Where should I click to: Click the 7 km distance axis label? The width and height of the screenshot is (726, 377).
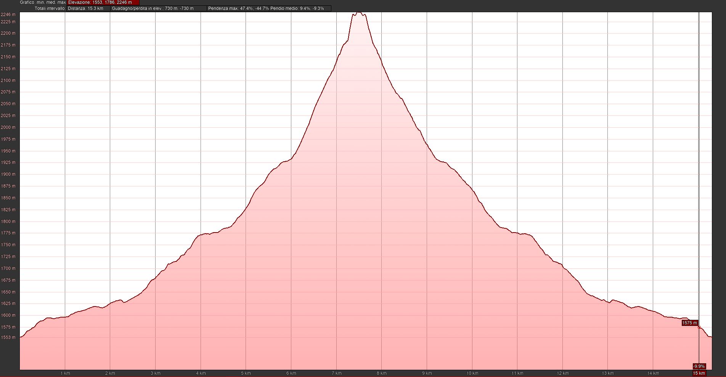click(336, 373)
